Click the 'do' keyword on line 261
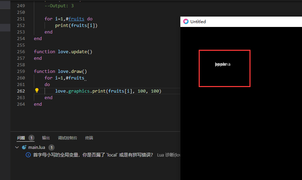 (x=47, y=85)
